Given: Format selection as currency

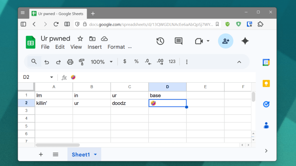Looking at the screenshot, I should (x=125, y=62).
